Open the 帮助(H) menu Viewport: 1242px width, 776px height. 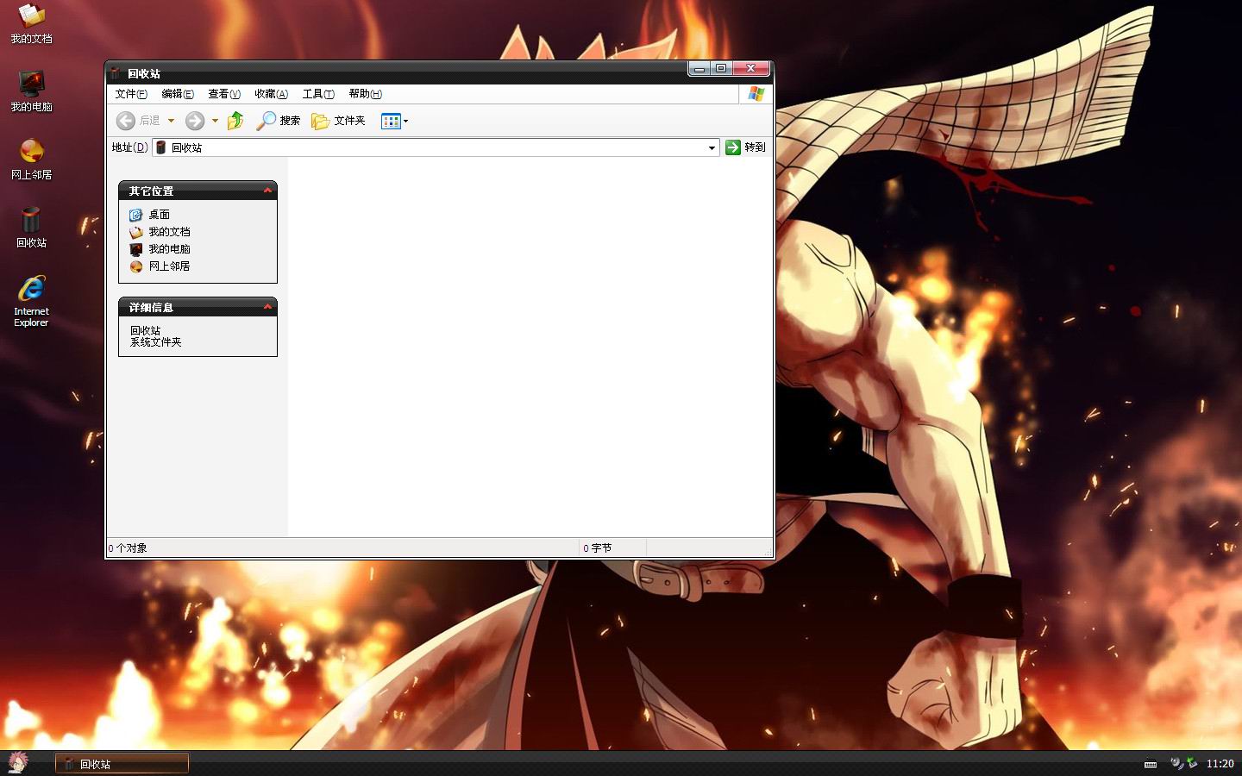click(x=365, y=94)
